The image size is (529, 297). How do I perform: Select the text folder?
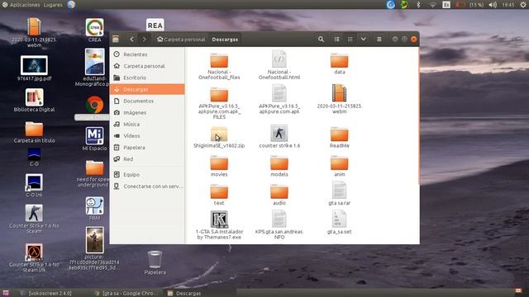[x=219, y=195]
